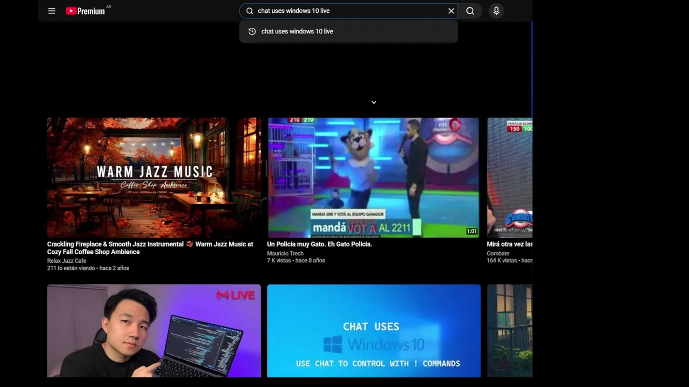Visit the Relax Jazz Cafe channel
This screenshot has width=689, height=387.
(x=67, y=261)
